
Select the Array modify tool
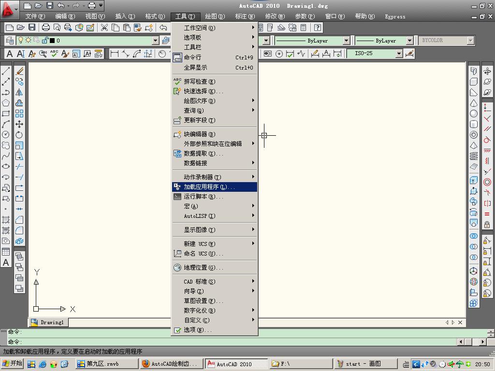(19, 114)
